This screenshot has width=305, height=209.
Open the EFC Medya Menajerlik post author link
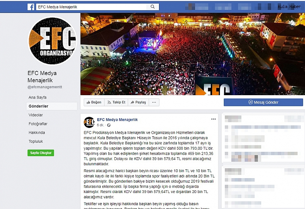pyautogui.click(x=117, y=120)
